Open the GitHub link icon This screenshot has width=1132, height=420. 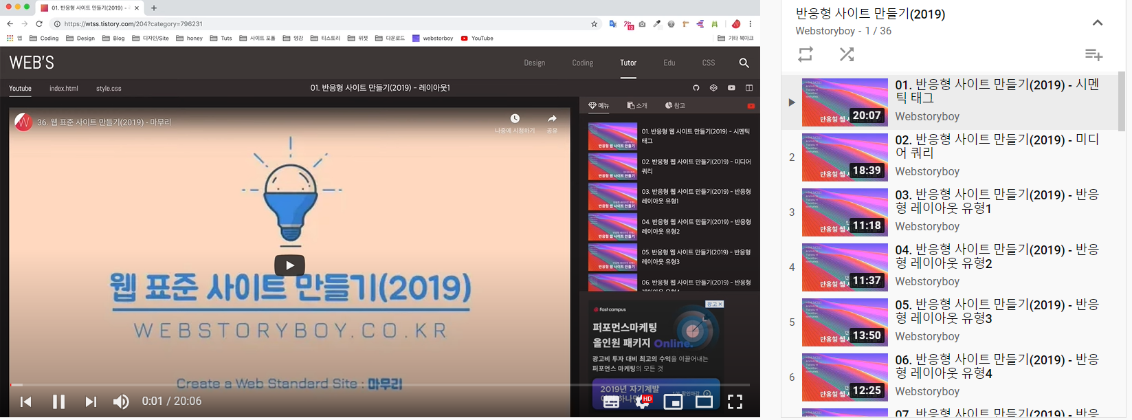click(x=696, y=88)
